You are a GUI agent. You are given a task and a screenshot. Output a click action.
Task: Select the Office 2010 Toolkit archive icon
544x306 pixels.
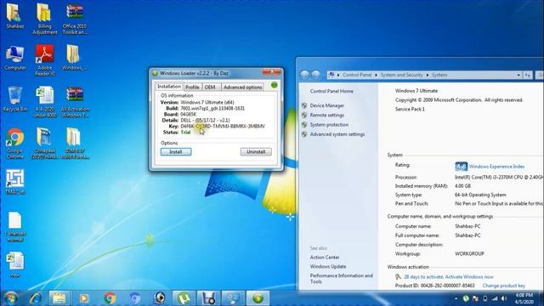75,19
